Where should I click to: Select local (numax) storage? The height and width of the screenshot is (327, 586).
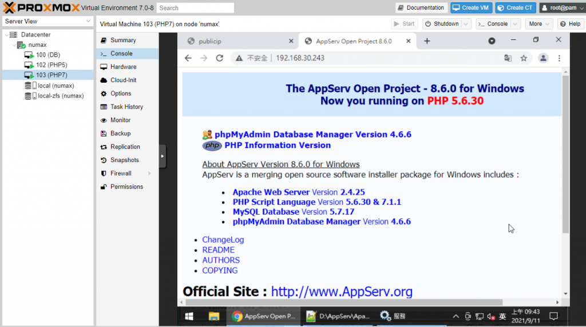pyautogui.click(x=56, y=86)
